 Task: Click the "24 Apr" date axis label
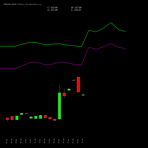coord(63,141)
